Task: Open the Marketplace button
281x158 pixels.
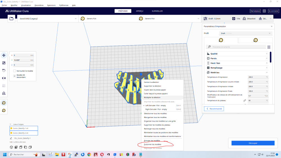Action: [255, 11]
